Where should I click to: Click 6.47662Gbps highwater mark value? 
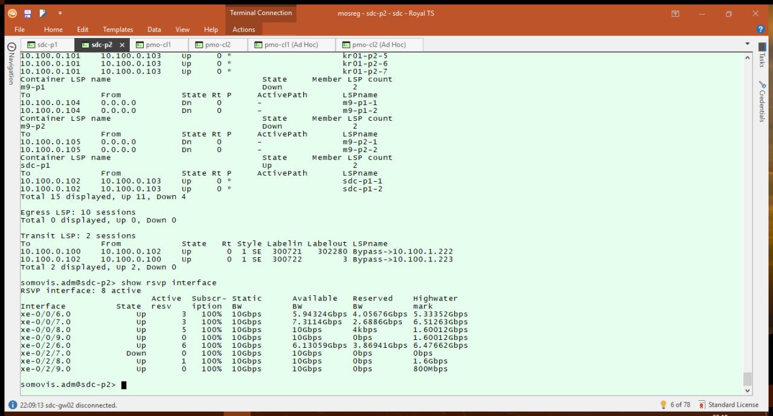click(441, 345)
